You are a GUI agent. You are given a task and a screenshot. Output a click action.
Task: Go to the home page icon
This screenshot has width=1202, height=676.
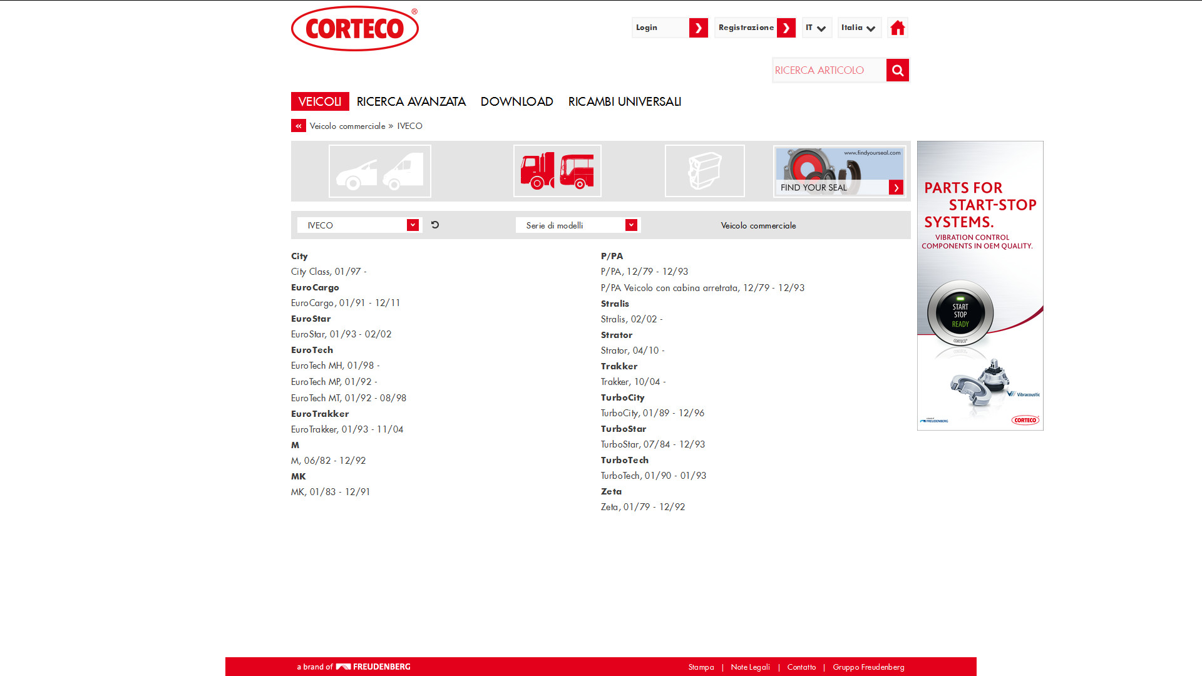pos(897,28)
